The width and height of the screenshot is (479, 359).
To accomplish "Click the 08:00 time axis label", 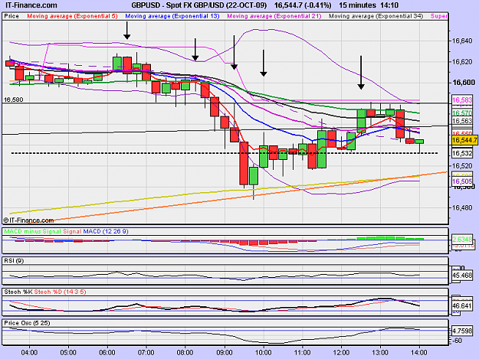I will tap(185, 353).
